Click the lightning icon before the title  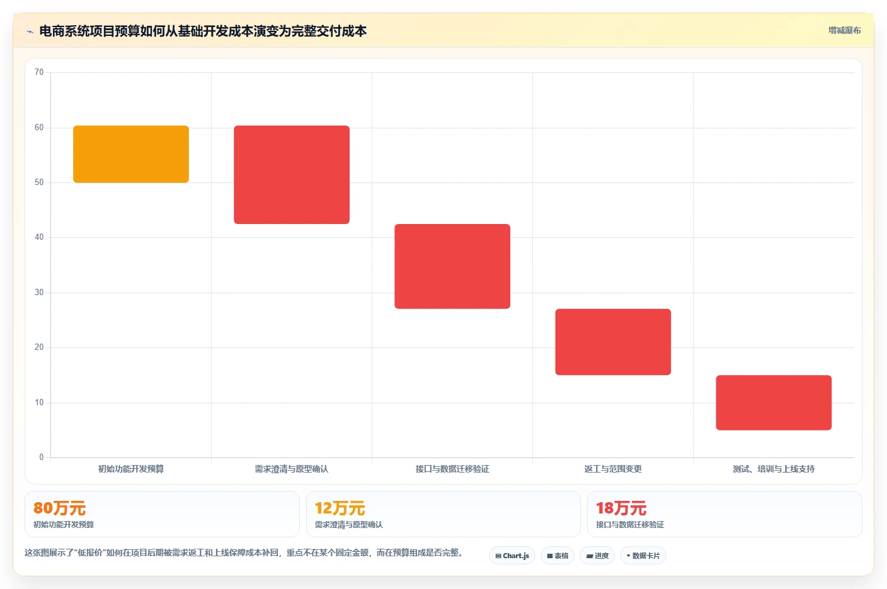tap(30, 31)
